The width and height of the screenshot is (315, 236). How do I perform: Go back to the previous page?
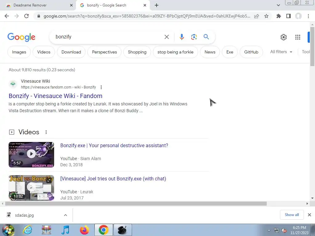click(7, 16)
